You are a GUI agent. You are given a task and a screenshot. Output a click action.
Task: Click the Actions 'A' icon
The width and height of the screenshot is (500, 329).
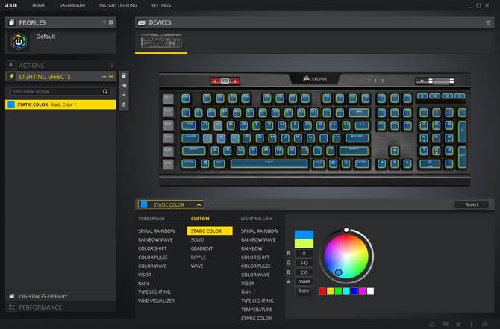click(11, 65)
